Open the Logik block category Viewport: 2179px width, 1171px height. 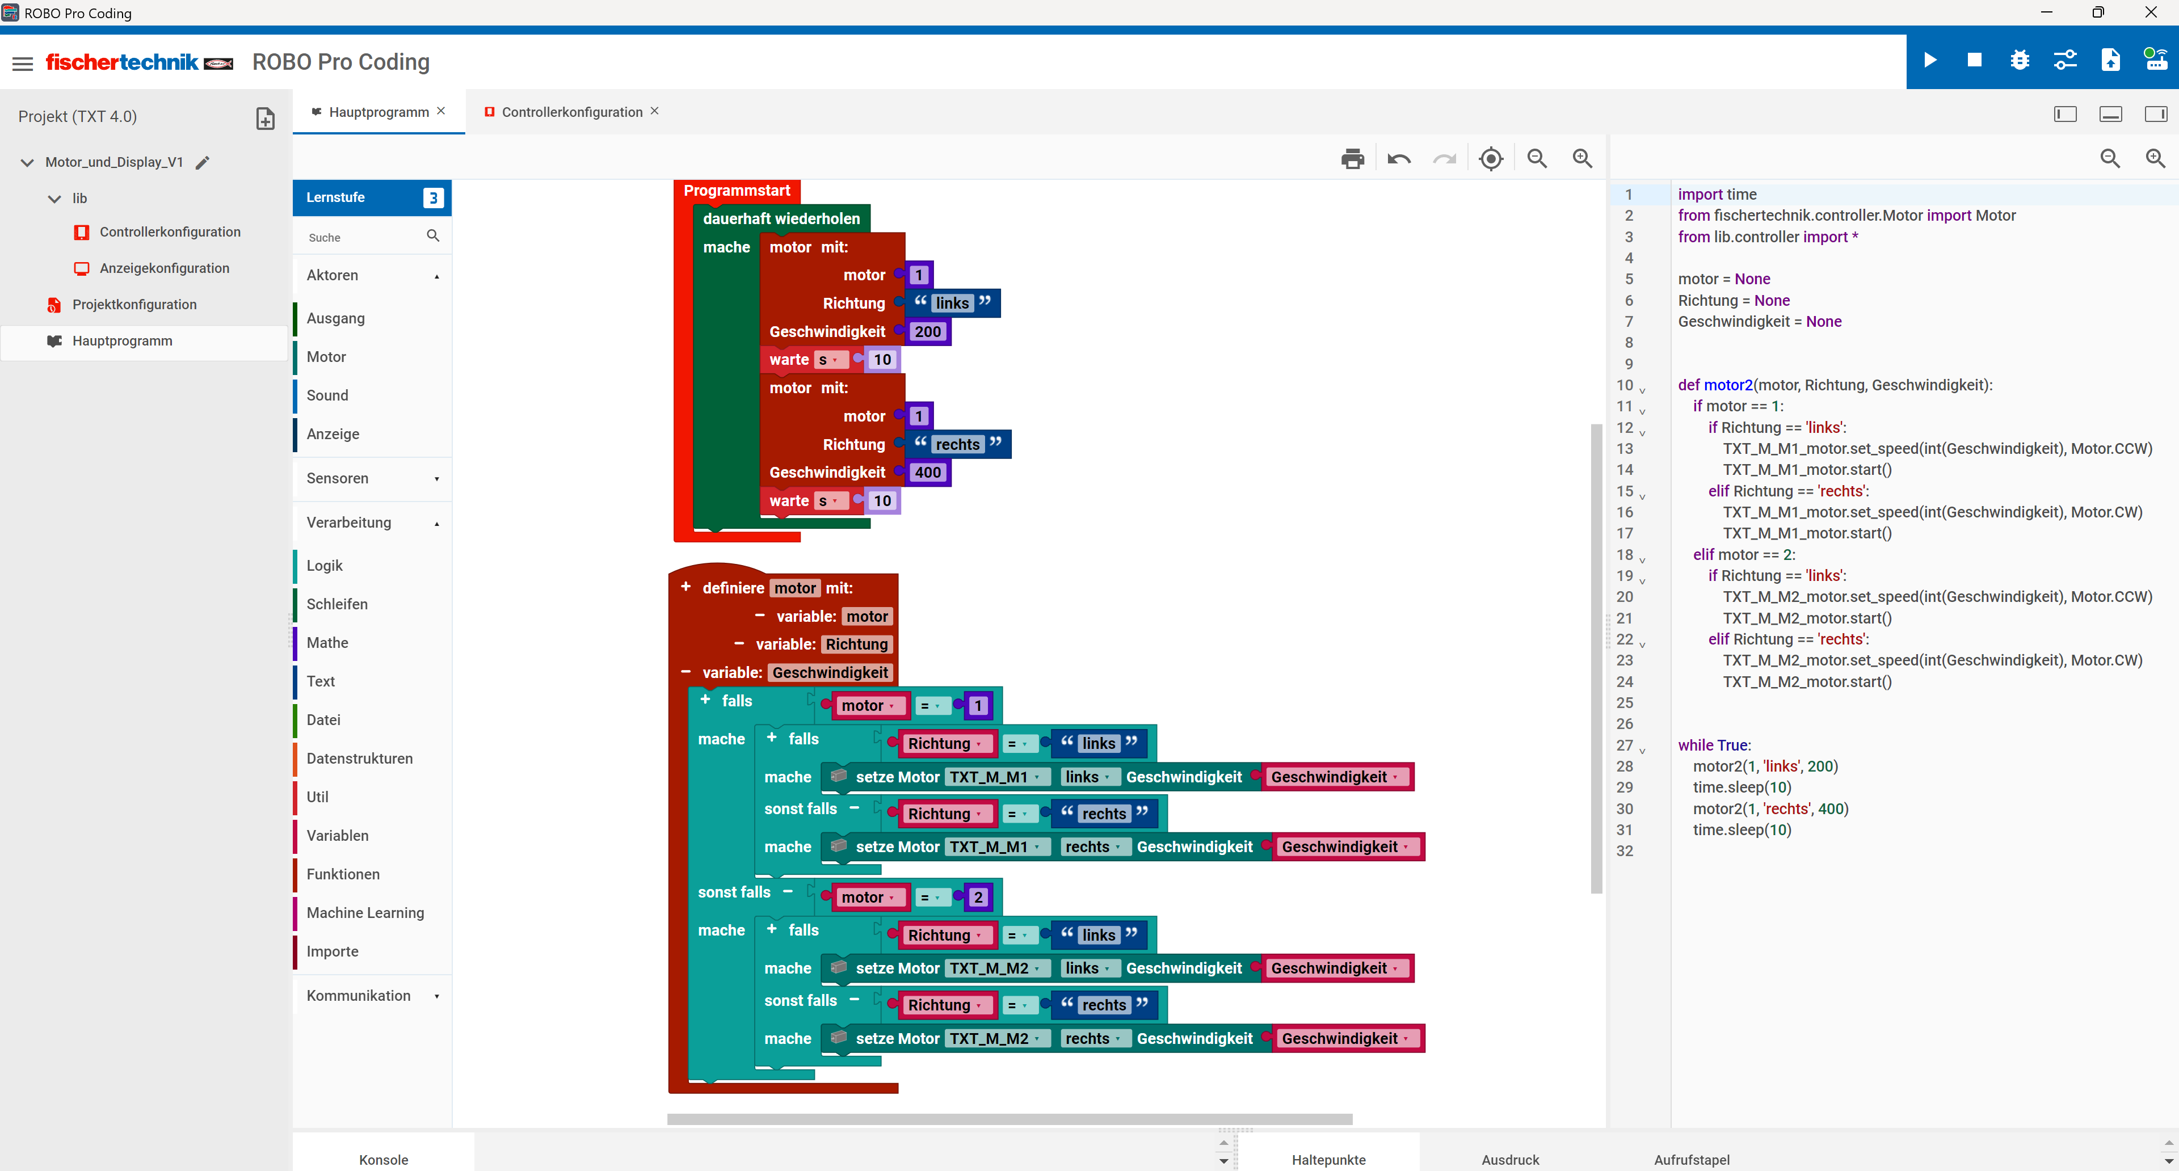pos(372,566)
